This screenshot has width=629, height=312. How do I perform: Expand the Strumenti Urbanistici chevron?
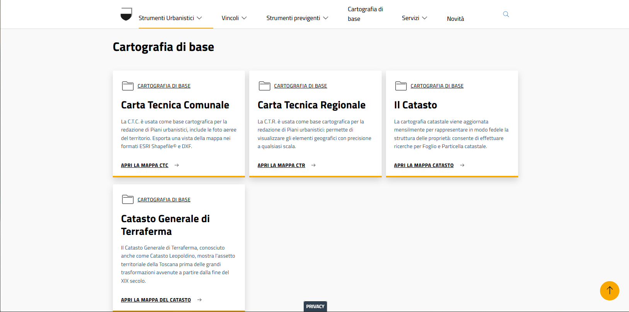point(199,18)
